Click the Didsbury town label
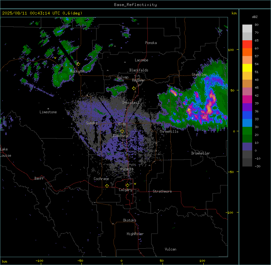Image resolution: width=271 pixels, height=265 pixels. pyautogui.click(x=120, y=136)
